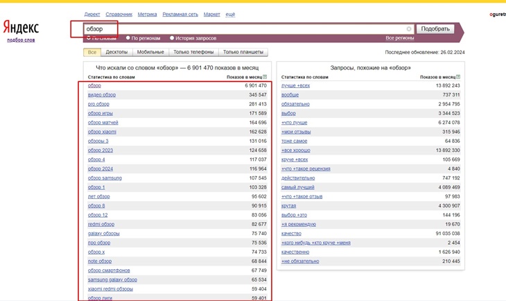Open the обзор xiaomi keyword link
506x301 pixels.
coord(102,132)
